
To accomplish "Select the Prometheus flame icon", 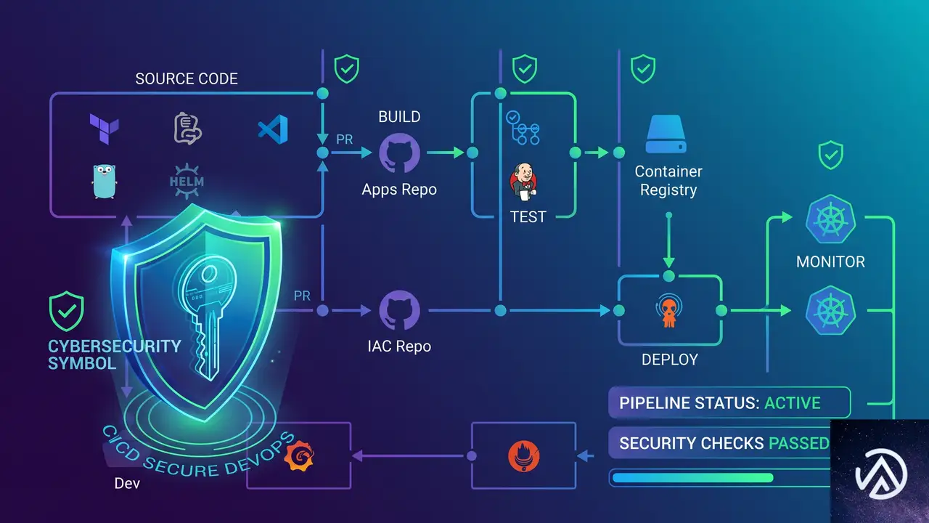I will (x=524, y=455).
